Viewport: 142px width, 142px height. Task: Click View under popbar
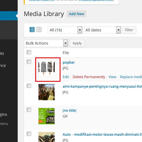tap(112, 77)
